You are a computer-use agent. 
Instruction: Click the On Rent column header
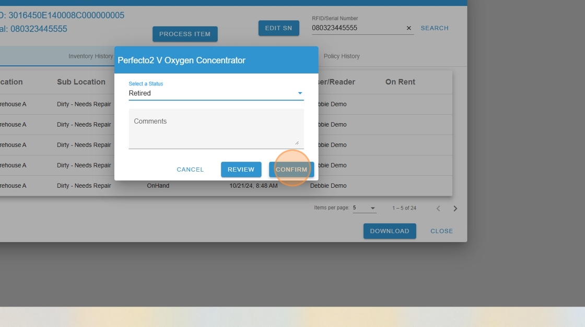coord(400,82)
